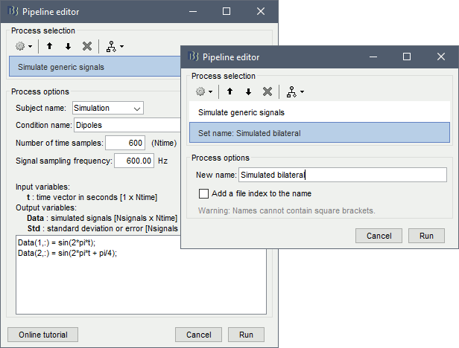Move the process up in the front pipeline
Screen dimensions: 459x348
pyautogui.click(x=229, y=91)
